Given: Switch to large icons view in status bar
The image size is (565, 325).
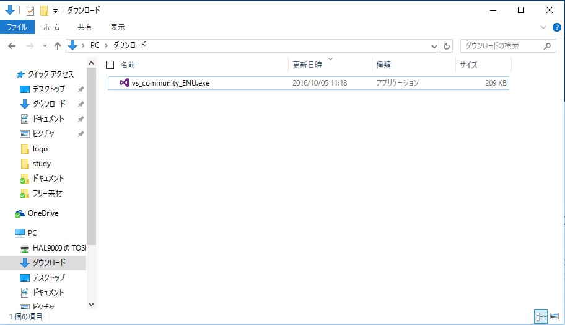Looking at the screenshot, I should point(554,317).
